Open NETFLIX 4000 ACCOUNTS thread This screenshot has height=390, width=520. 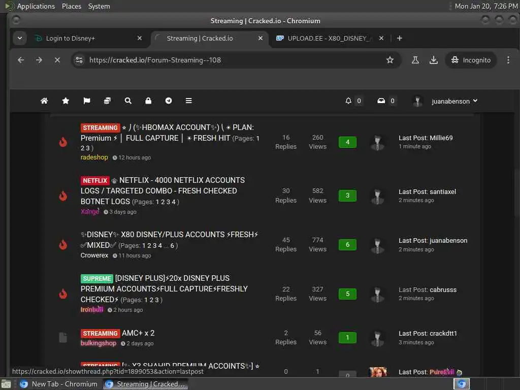(162, 191)
